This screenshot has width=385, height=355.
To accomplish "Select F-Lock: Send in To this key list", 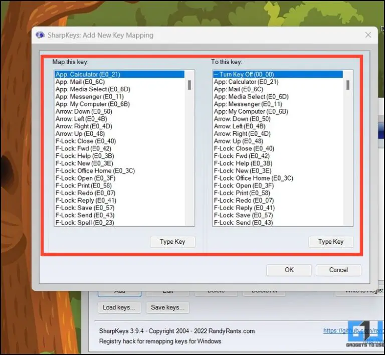I will 278,223.
